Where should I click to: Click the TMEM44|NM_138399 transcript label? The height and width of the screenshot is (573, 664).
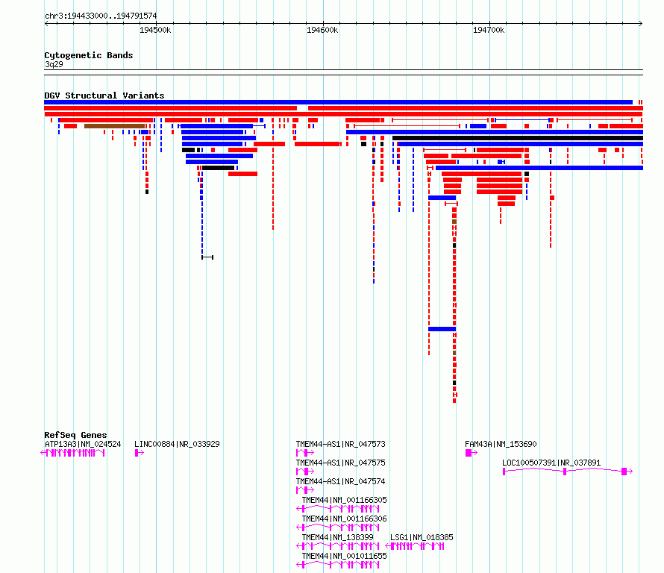(337, 537)
